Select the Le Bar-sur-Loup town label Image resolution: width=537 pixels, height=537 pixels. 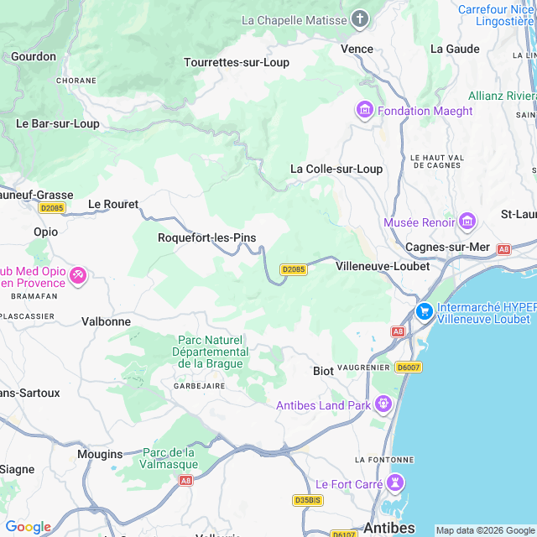[x=58, y=123]
